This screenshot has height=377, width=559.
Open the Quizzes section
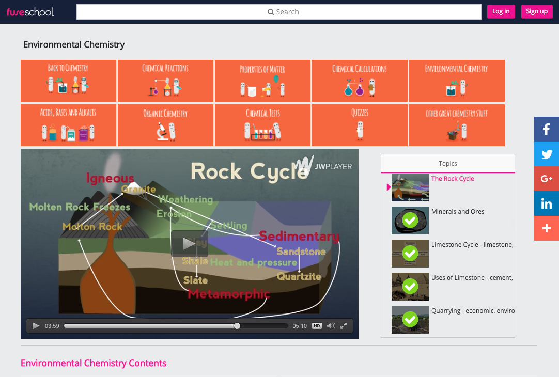coord(360,125)
